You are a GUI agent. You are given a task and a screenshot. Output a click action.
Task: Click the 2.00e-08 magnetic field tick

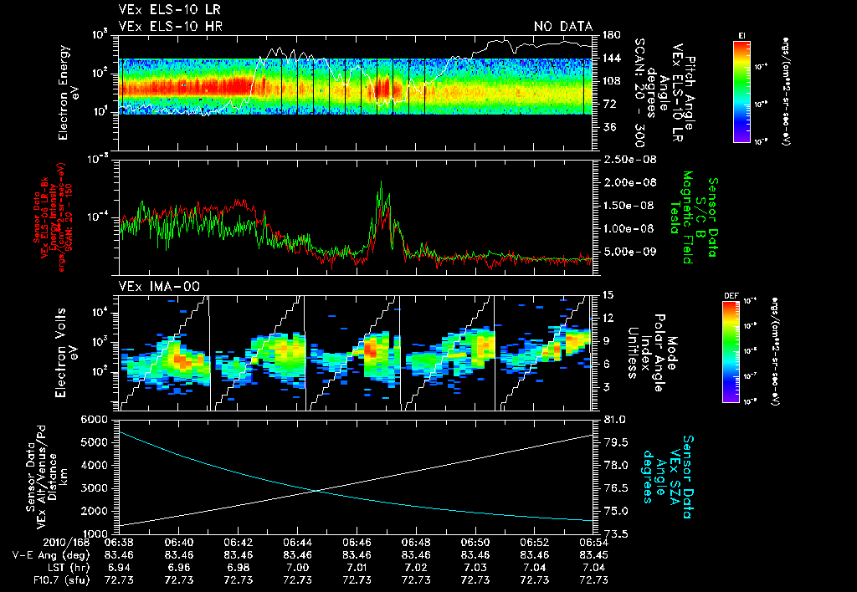629,182
